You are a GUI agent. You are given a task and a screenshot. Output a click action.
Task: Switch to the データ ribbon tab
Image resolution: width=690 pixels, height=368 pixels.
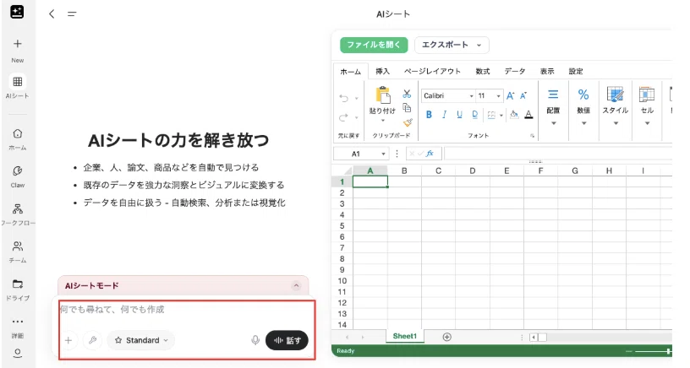click(x=514, y=72)
